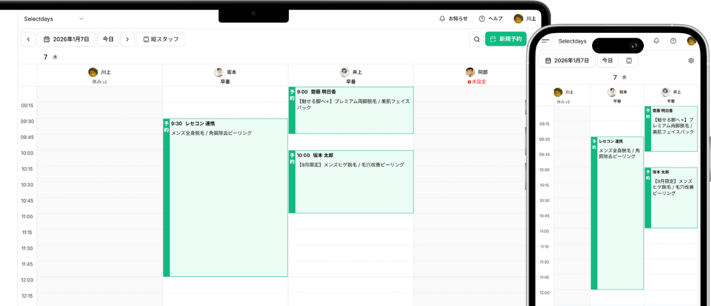Open the 10:00 坂本 太郎 booking on the laptop
The image size is (711, 306).
(351, 182)
